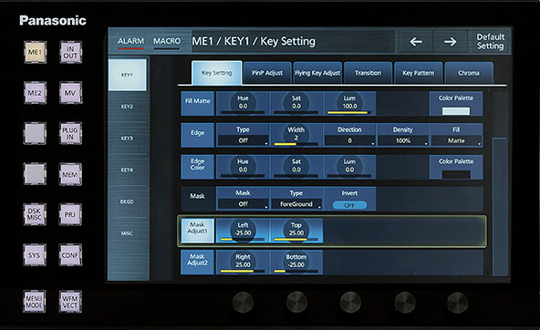This screenshot has width=540, height=330.
Task: Open the MV multiviewer button
Action: tap(70, 93)
